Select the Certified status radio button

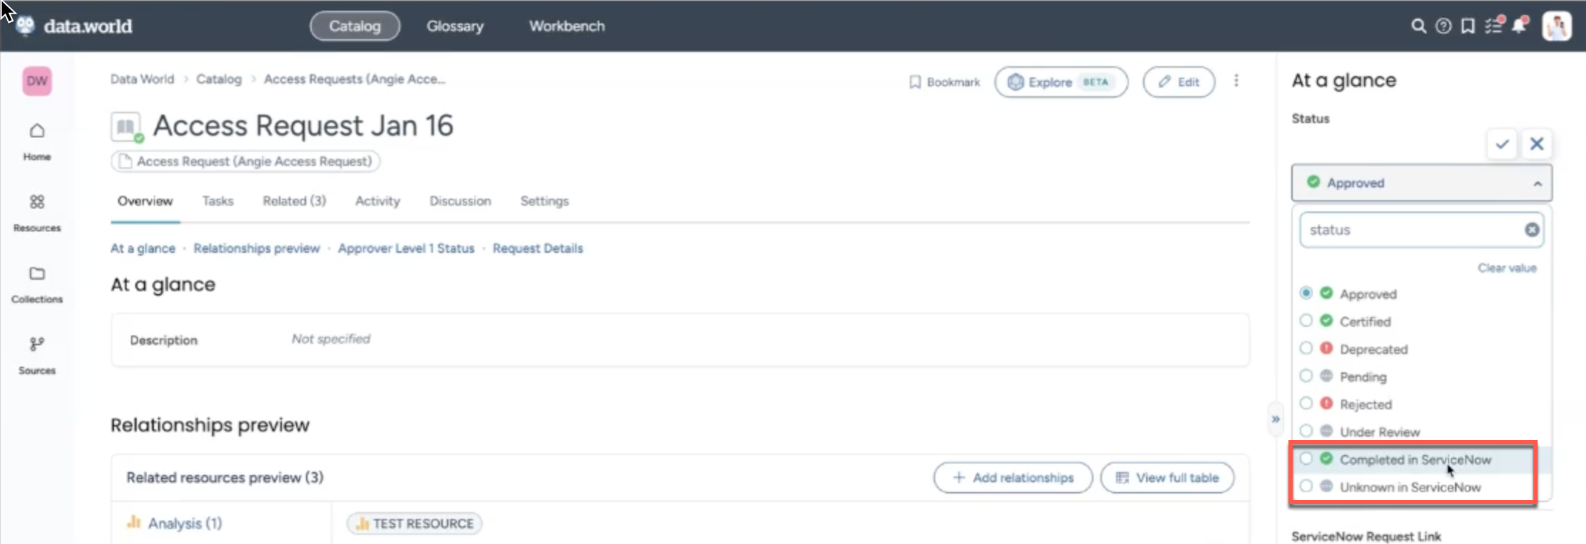pyautogui.click(x=1306, y=321)
